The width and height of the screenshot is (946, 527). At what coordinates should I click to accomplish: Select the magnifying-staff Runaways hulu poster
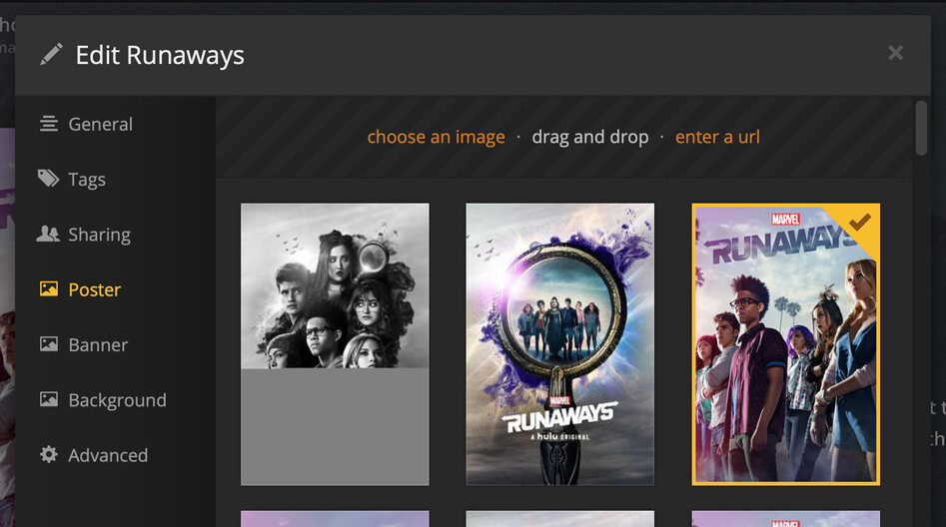[559, 344]
